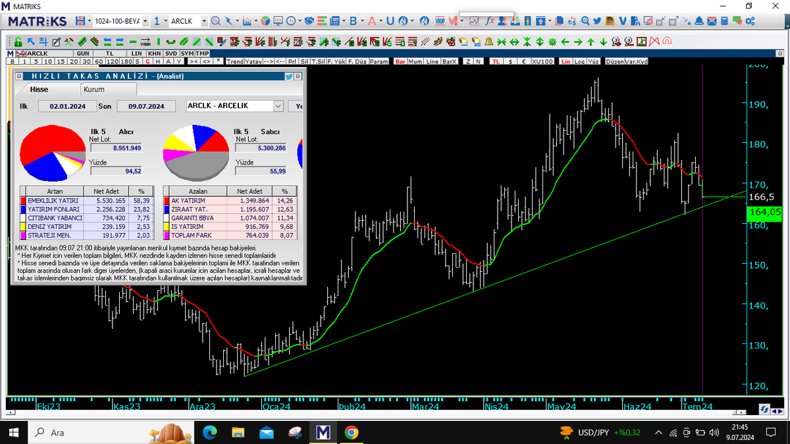Click the red magnet icon

(666, 41)
